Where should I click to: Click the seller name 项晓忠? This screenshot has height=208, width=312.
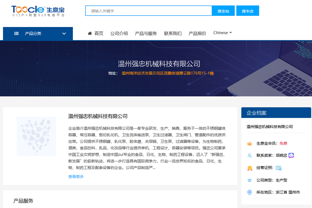[281, 155]
